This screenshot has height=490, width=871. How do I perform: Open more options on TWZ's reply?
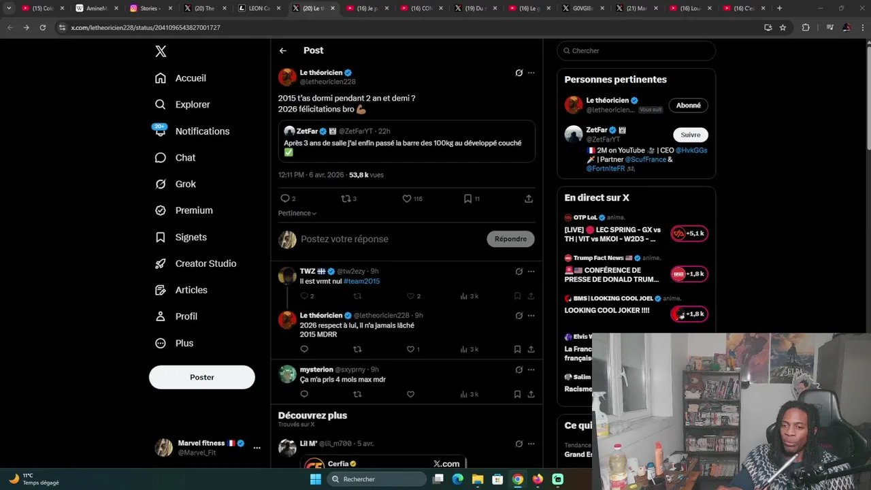point(531,272)
